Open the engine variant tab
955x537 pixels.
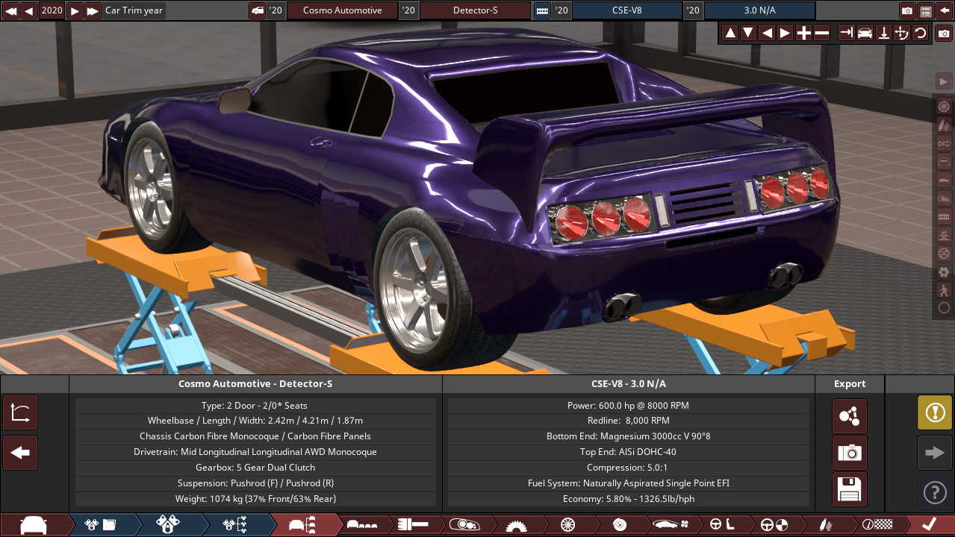tap(167, 525)
